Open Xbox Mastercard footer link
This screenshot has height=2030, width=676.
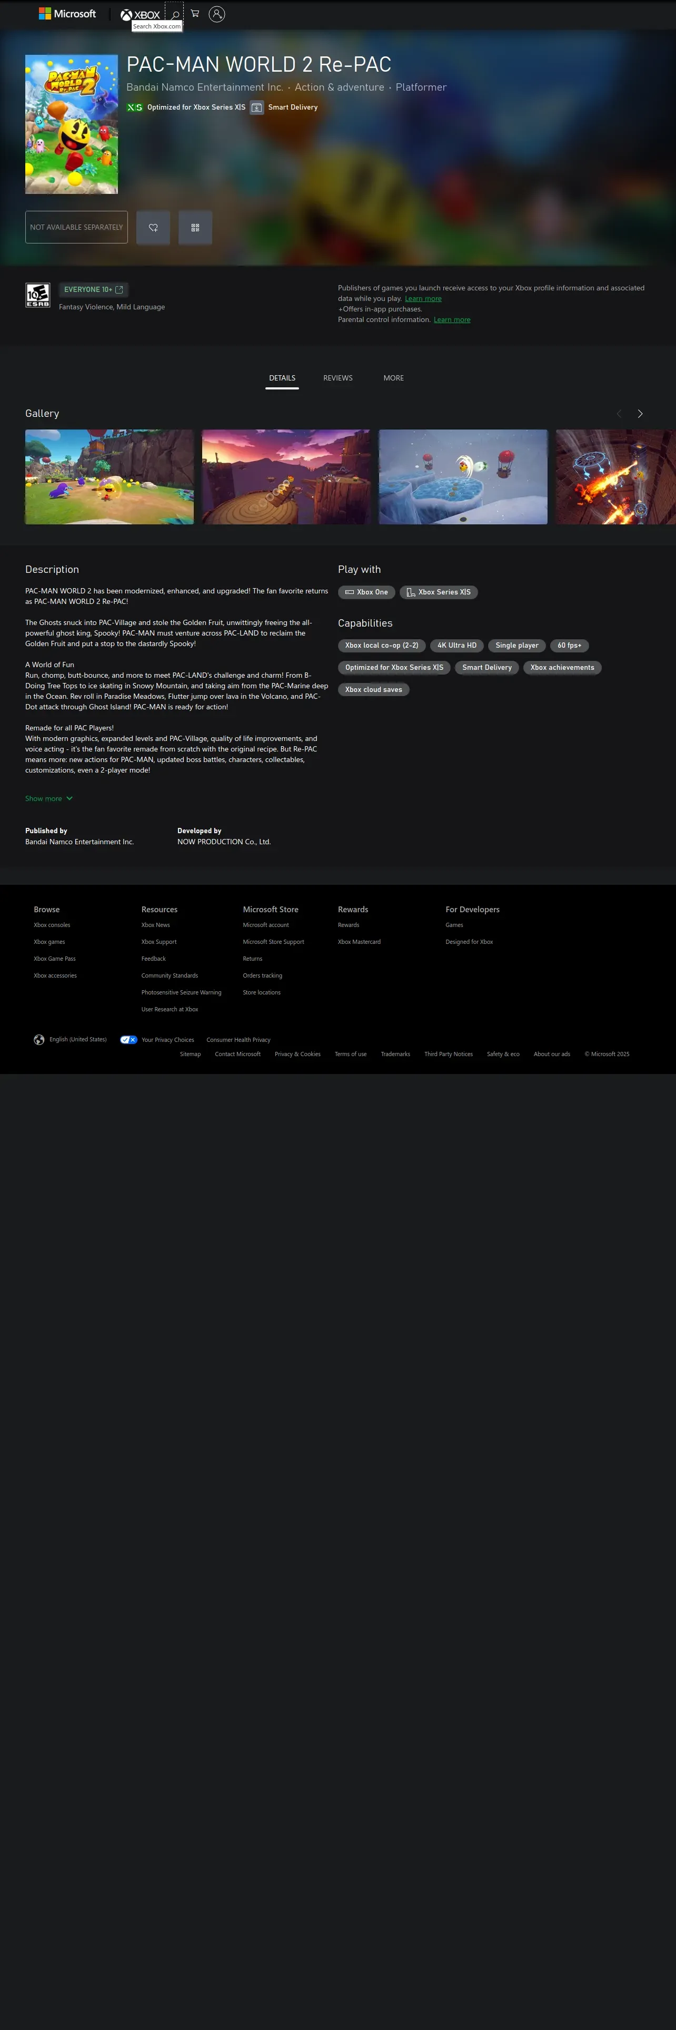coord(360,942)
